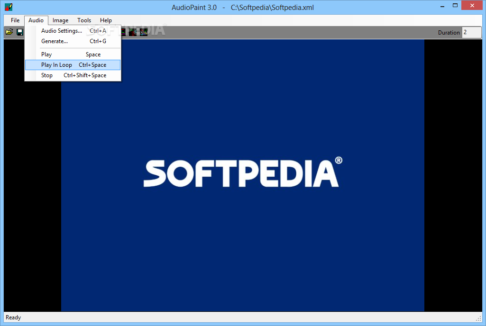Open the Tools menu
486x326 pixels.
click(84, 20)
